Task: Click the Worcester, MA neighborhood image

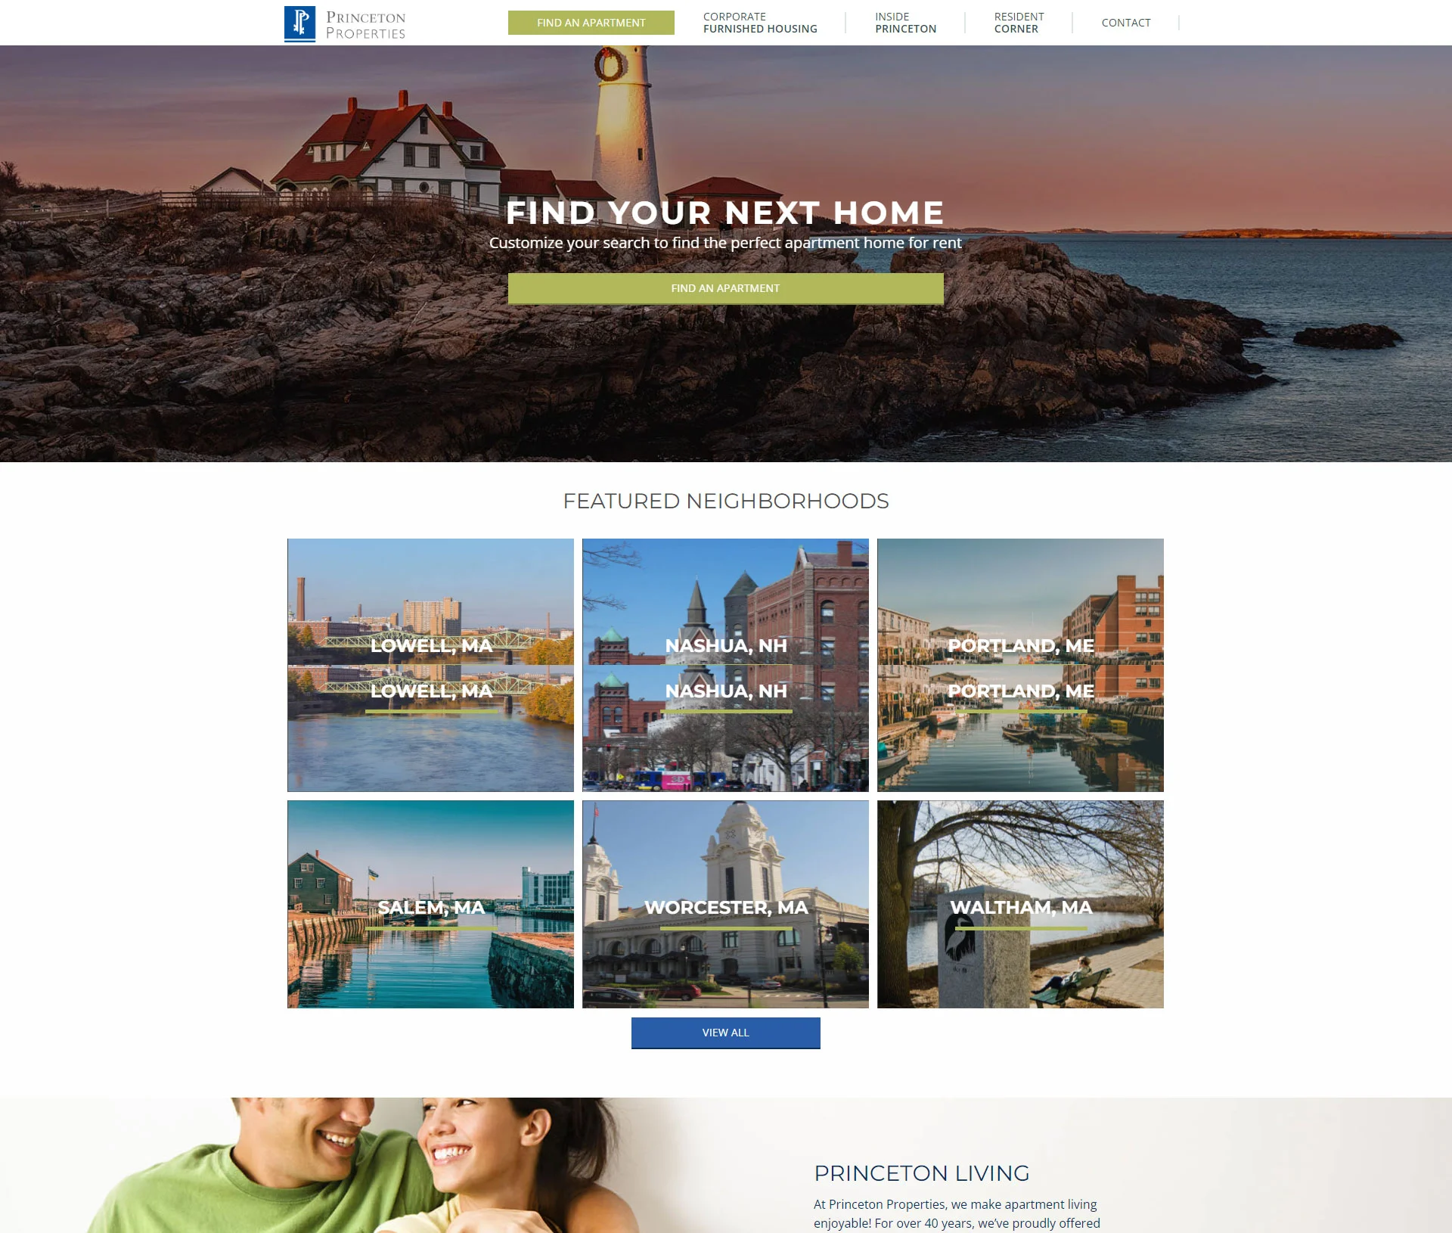Action: (x=725, y=902)
